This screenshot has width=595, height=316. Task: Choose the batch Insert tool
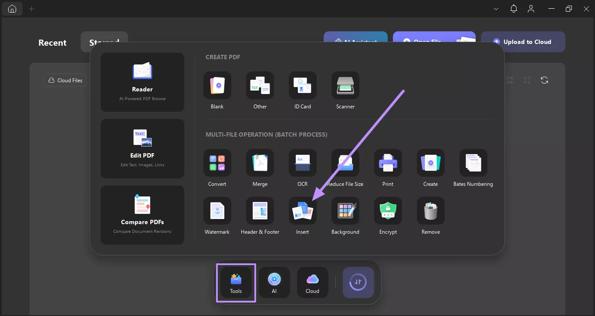click(x=303, y=211)
